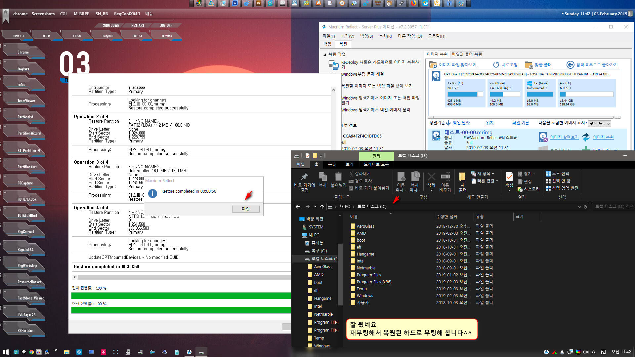635x357 pixels.
Task: Go up one folder level in Explorer
Action: click(322, 207)
